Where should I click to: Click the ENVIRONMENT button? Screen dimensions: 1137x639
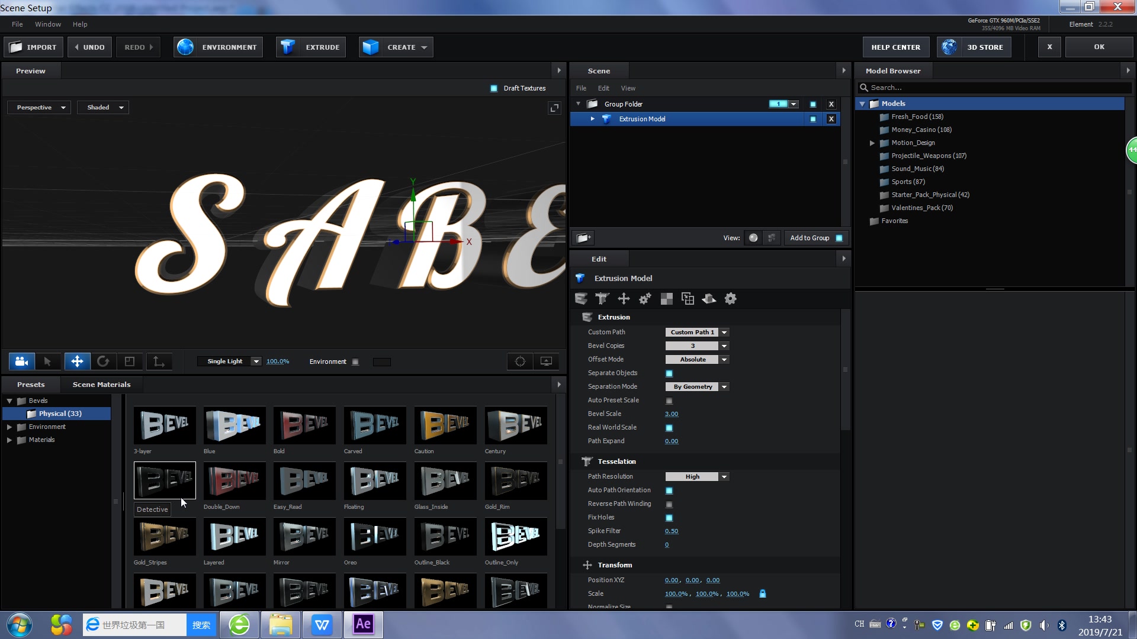(218, 47)
